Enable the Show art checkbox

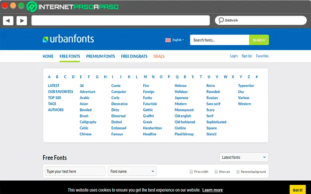click(216, 171)
